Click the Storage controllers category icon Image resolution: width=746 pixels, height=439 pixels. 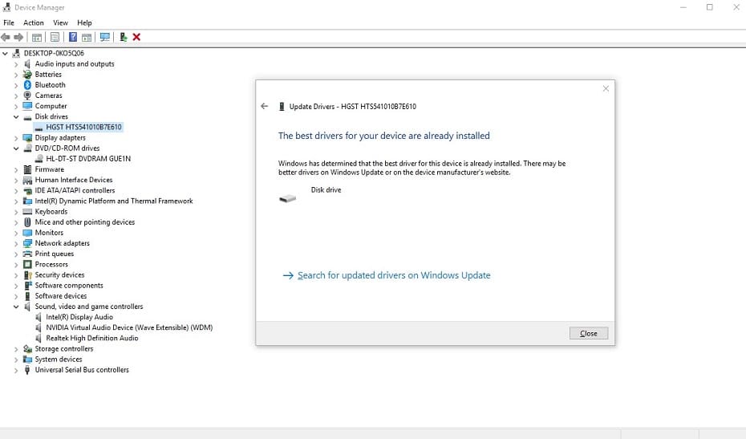coord(27,349)
